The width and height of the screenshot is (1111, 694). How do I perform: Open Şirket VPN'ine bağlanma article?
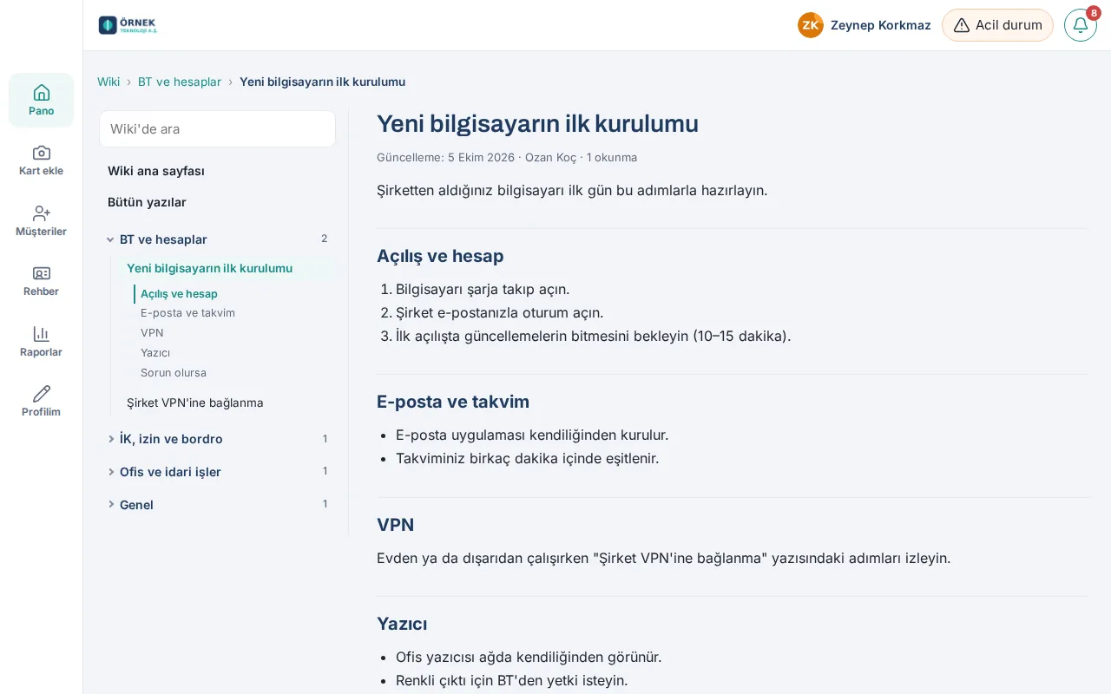coord(195,403)
